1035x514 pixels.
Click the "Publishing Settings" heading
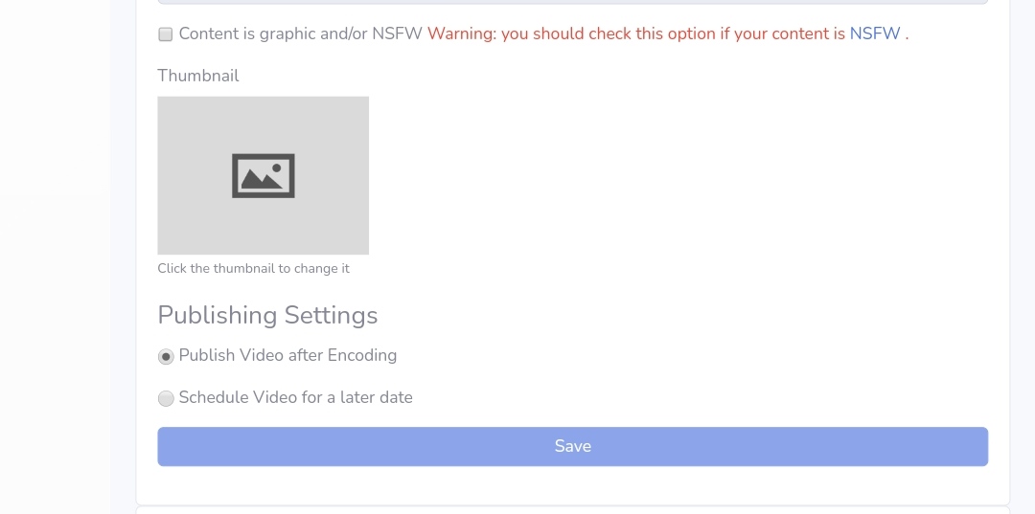pos(267,315)
